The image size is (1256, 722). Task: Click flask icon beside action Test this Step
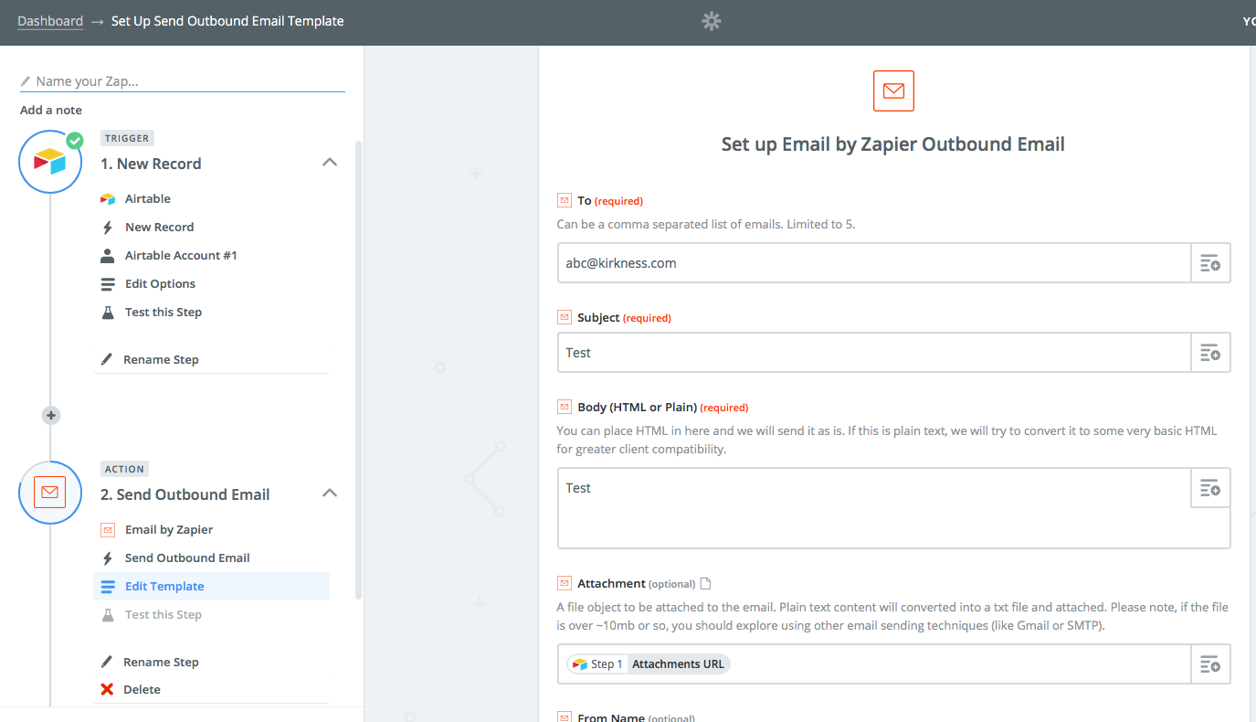coord(108,614)
